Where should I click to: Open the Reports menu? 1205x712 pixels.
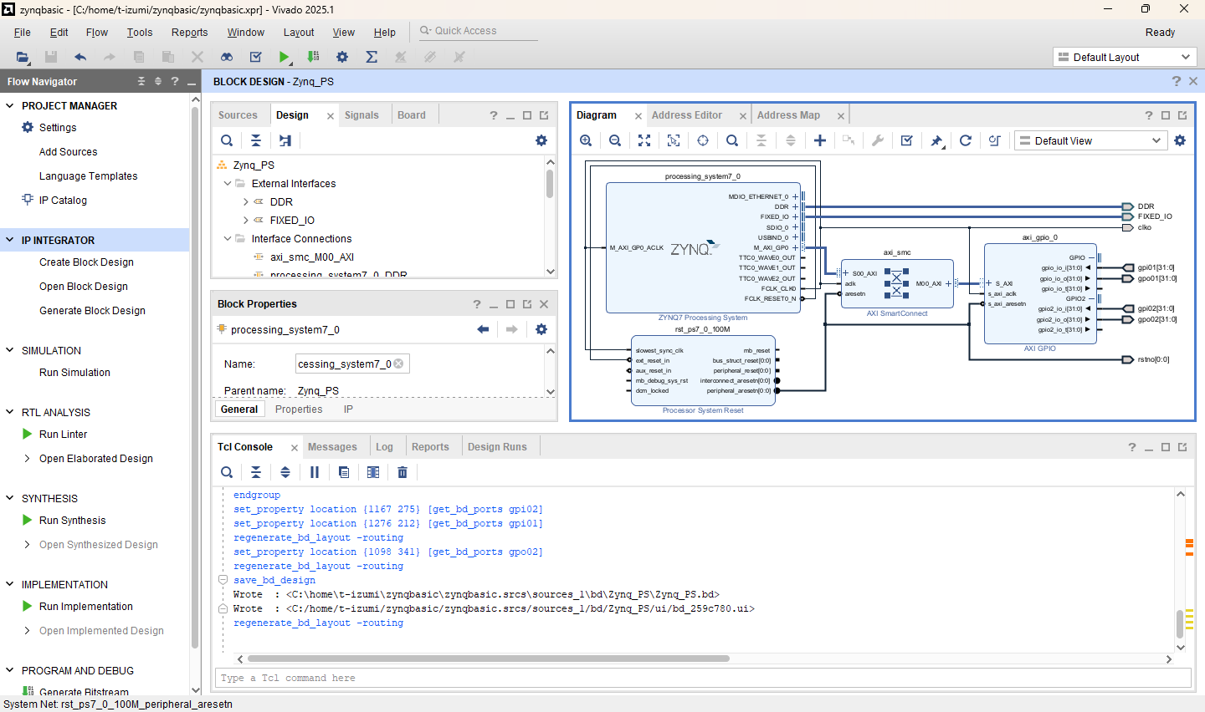pos(189,33)
